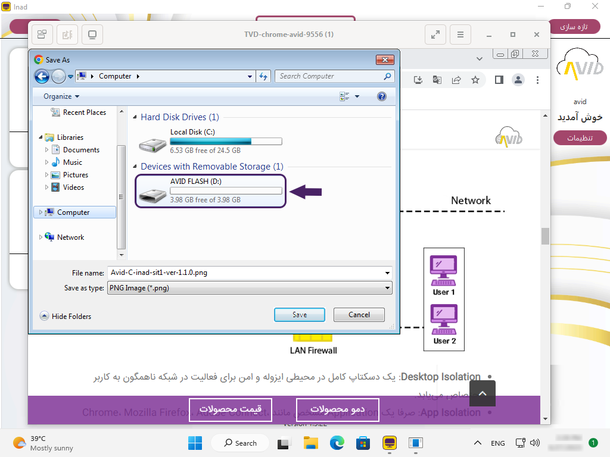Viewport: 610px width, 457px height.
Task: Click the Change your view icon
Action: pos(344,96)
